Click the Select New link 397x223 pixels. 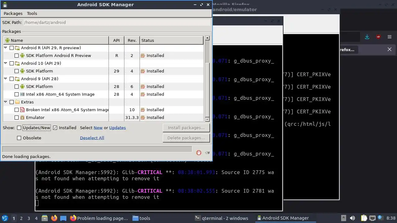[98, 128]
